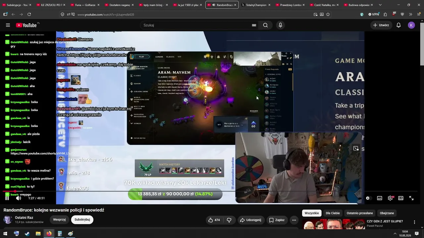Viewport: 424px width, 238px height.
Task: Click the search magnifier button
Action: pyautogui.click(x=265, y=25)
